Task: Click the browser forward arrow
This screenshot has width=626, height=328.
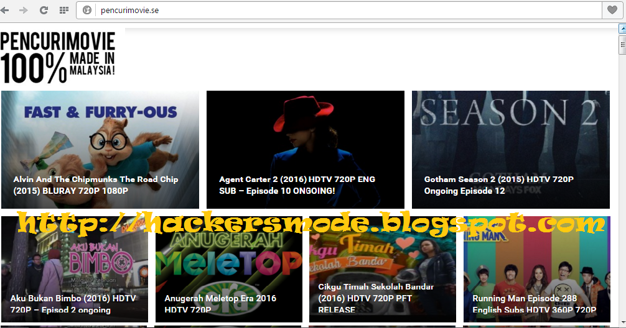Action: click(24, 11)
